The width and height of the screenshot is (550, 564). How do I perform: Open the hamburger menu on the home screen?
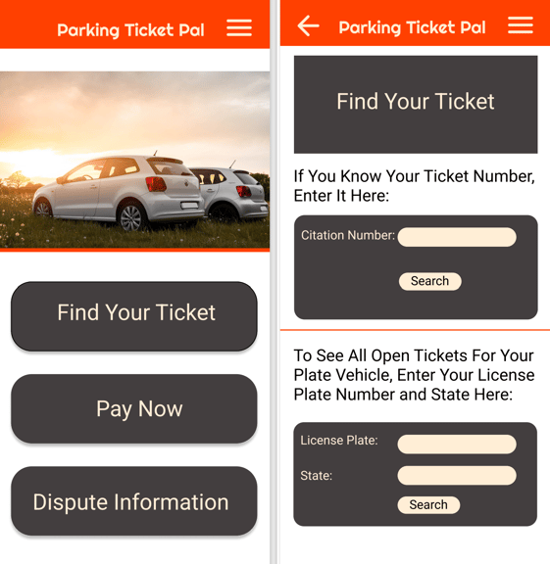[239, 28]
